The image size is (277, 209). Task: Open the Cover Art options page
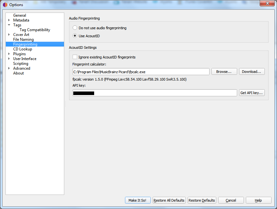tap(21, 35)
